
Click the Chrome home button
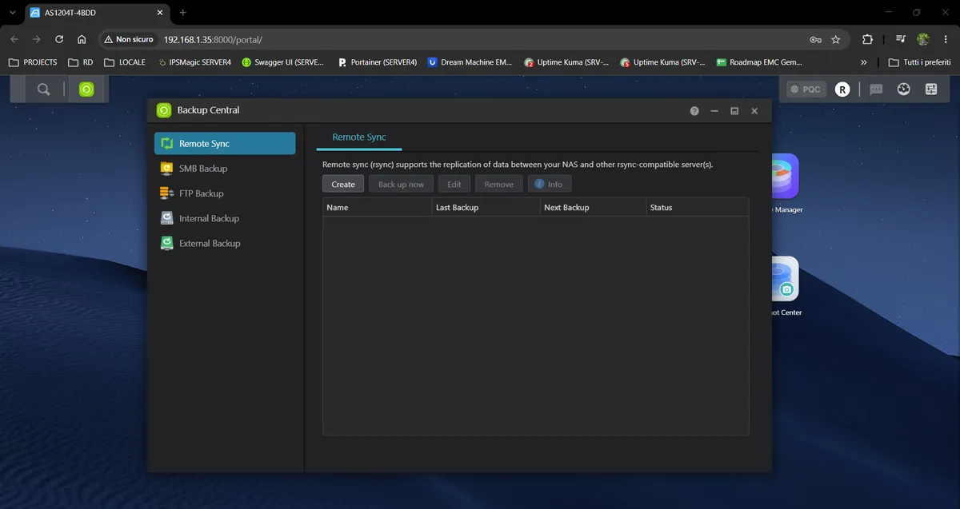[x=82, y=39]
